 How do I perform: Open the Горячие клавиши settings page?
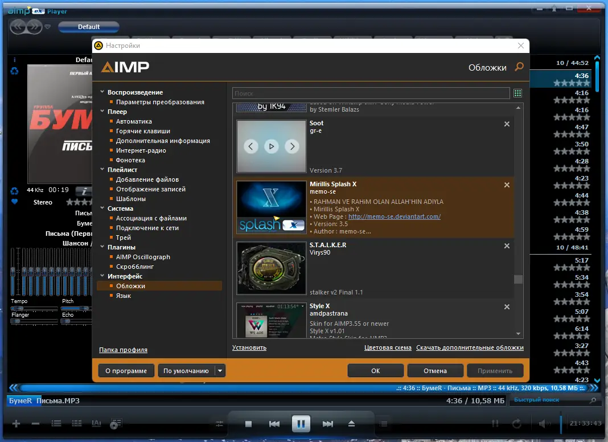tap(143, 131)
